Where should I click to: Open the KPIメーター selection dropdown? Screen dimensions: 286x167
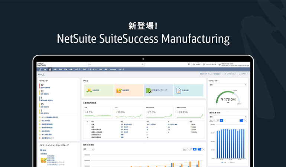point(228,85)
